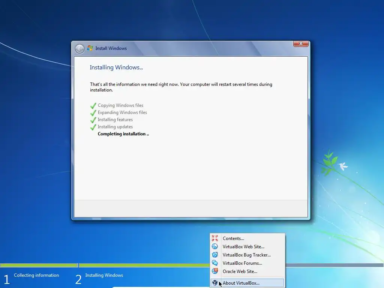Click the 'Installing Windows...' heading
The height and width of the screenshot is (288, 384).
pyautogui.click(x=116, y=67)
